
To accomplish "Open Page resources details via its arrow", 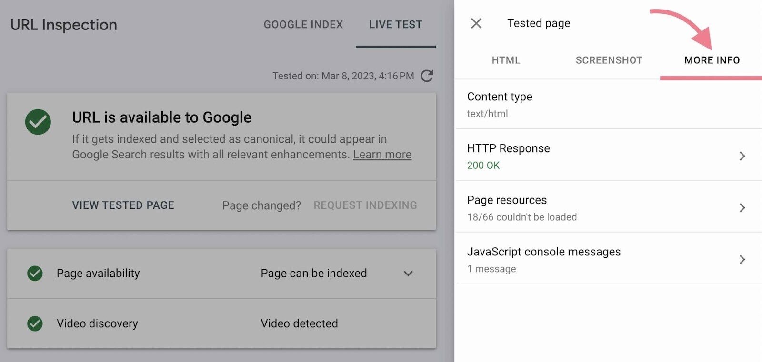I will point(743,207).
